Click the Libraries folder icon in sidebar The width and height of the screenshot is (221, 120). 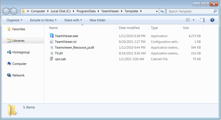point(9,41)
